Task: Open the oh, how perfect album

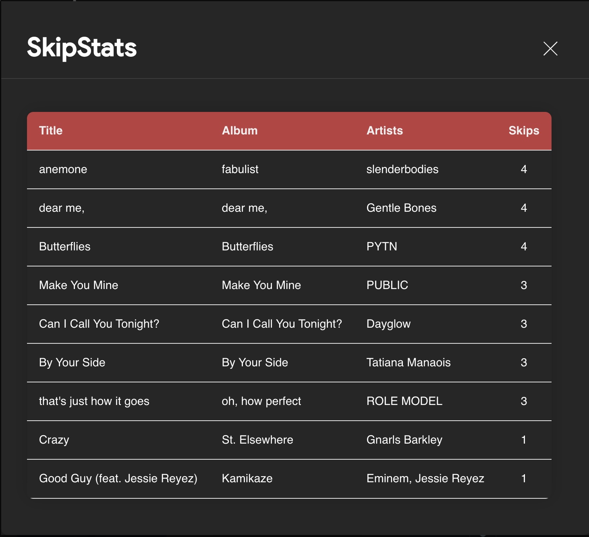Action: pyautogui.click(x=261, y=401)
